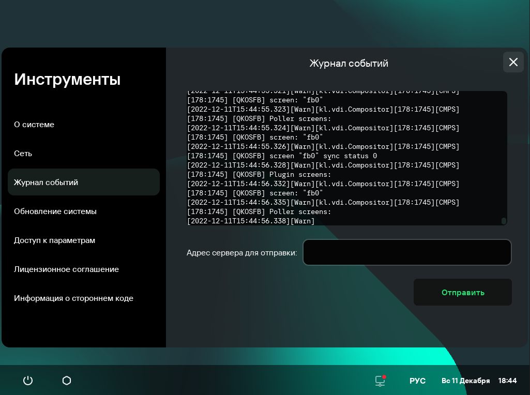The image size is (530, 395).
Task: Click the 18:44 clock in taskbar
Action: pyautogui.click(x=507, y=381)
